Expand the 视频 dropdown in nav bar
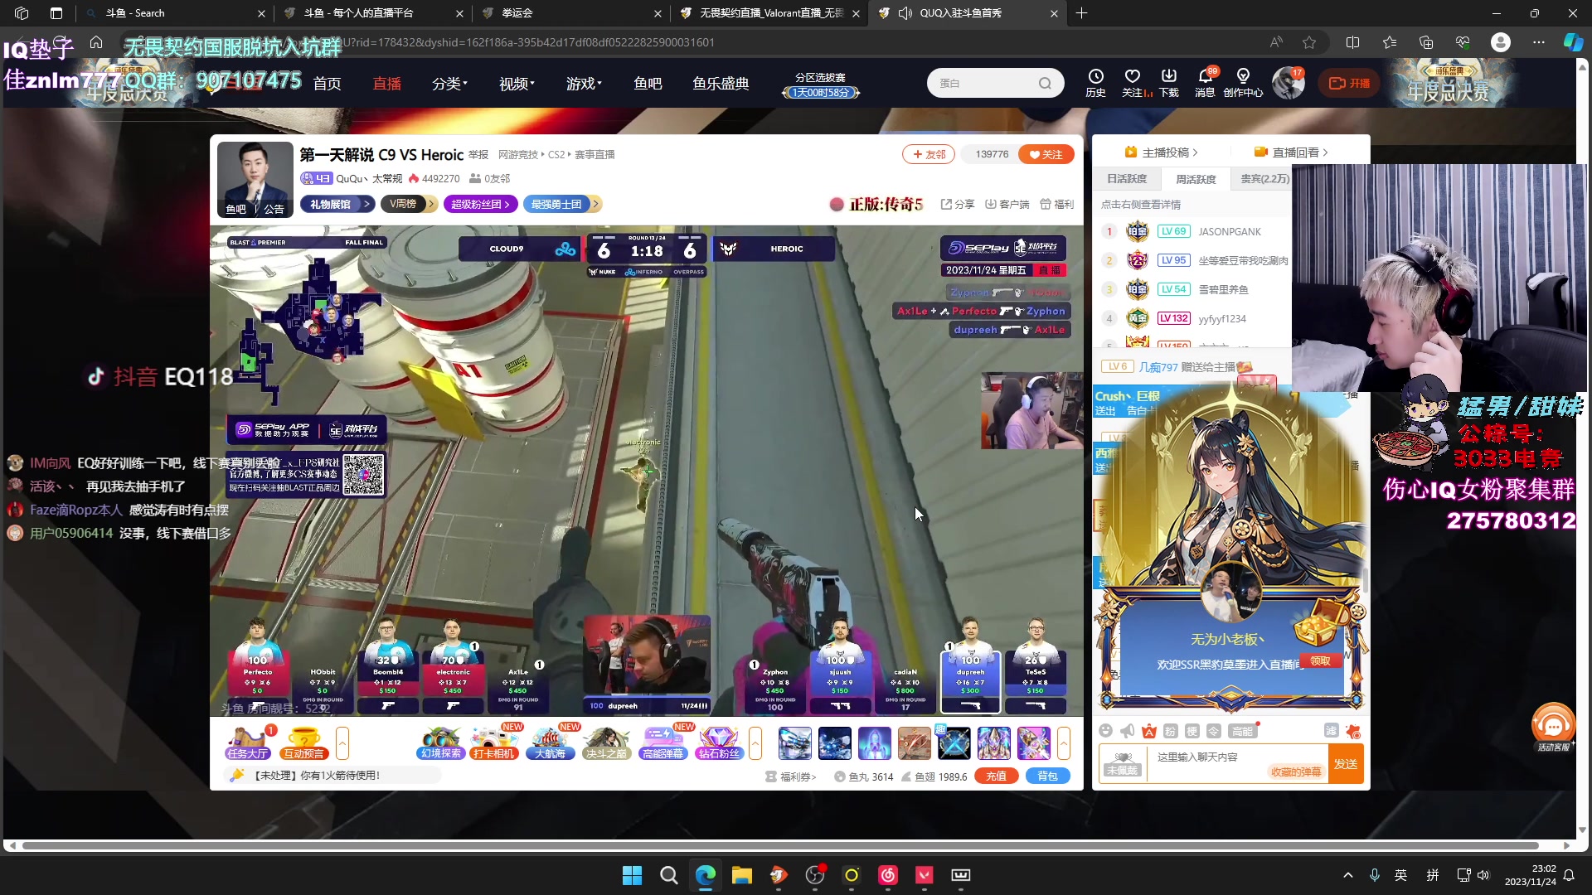The height and width of the screenshot is (895, 1592). coord(517,84)
